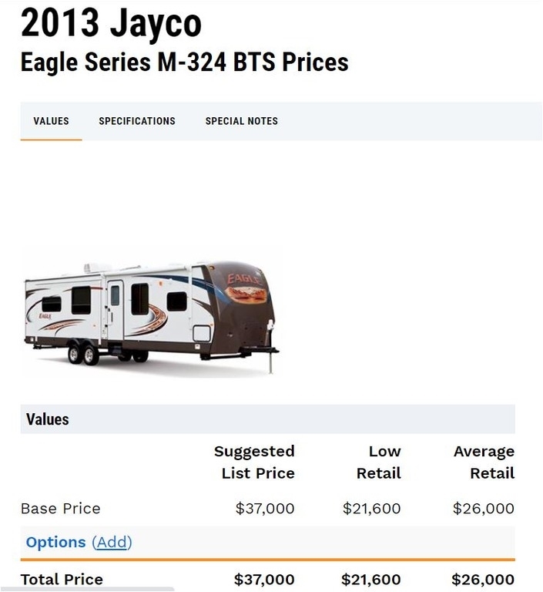Go to the Special Notes tab
Image resolution: width=543 pixels, height=592 pixels.
point(241,121)
